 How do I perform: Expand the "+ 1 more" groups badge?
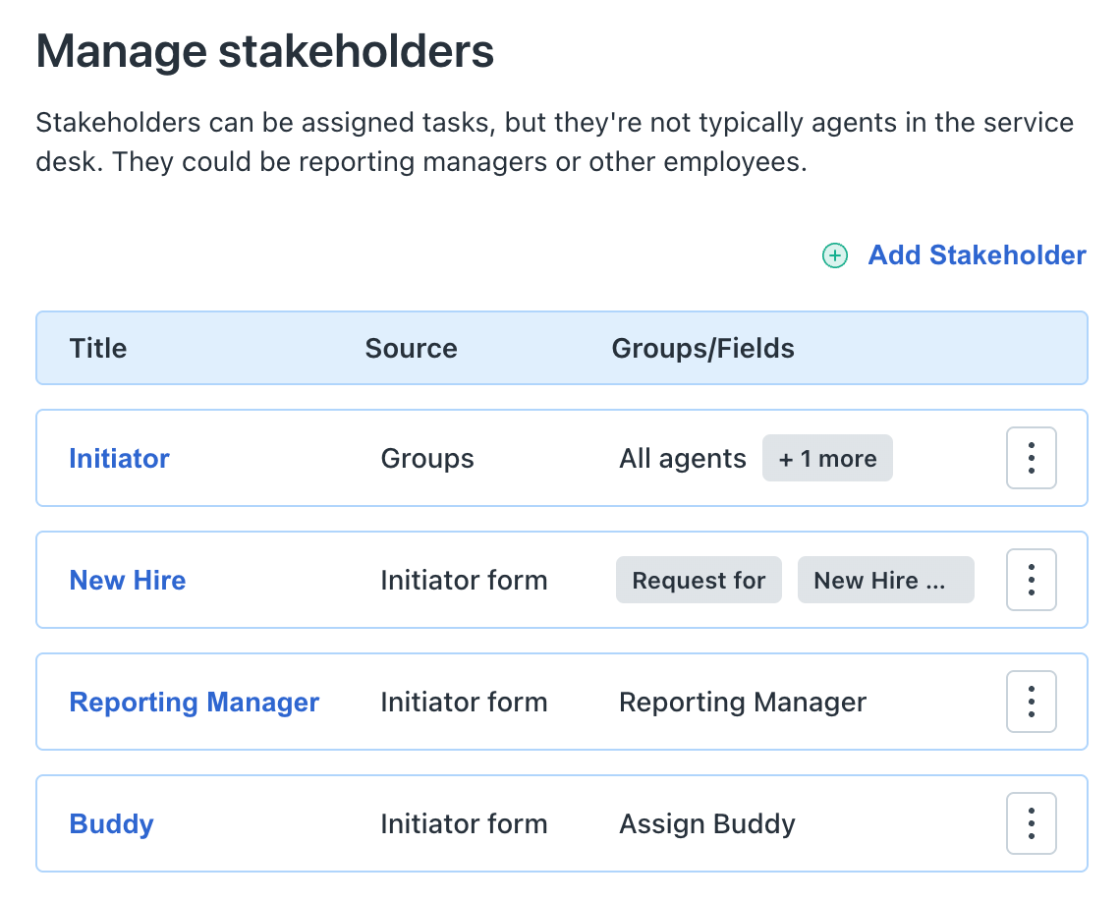coord(827,459)
